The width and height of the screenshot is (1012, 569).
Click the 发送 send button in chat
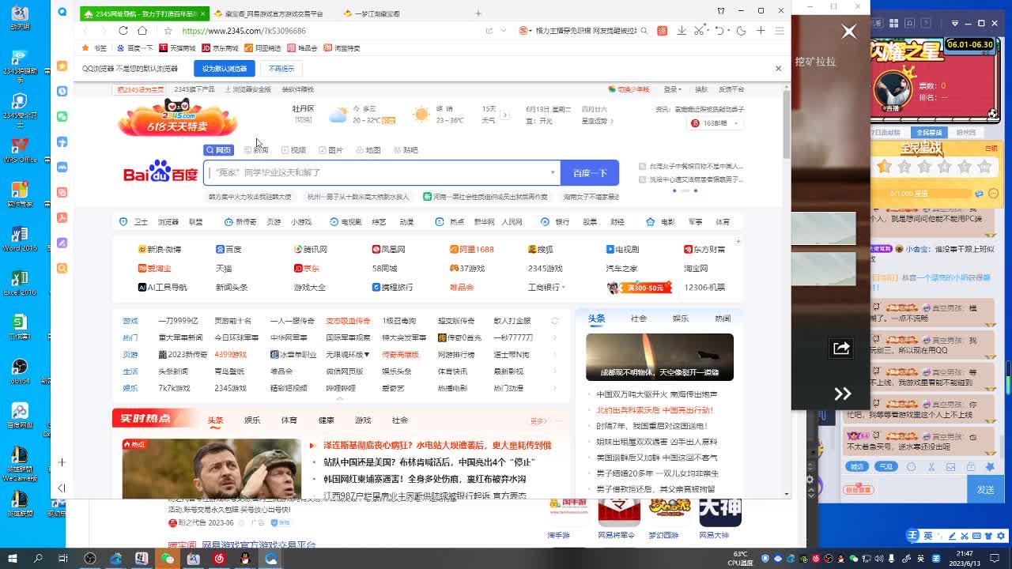pos(985,490)
